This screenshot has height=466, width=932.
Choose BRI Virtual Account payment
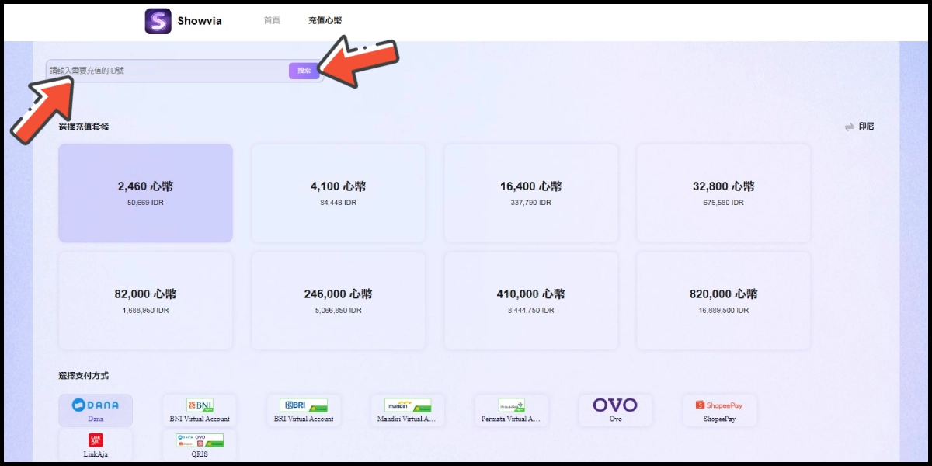(304, 409)
